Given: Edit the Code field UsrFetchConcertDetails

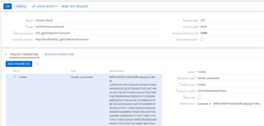Looking at the screenshot, I should pyautogui.click(x=97, y=27).
